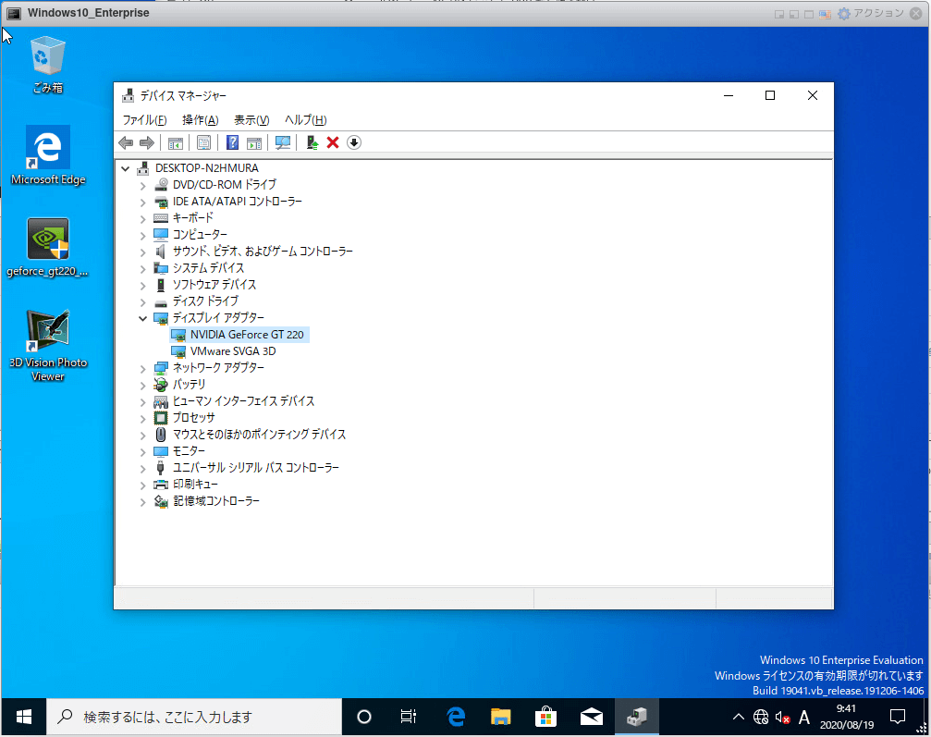931x737 pixels.
Task: Select VMware SVGA 3D device
Action: coord(225,351)
